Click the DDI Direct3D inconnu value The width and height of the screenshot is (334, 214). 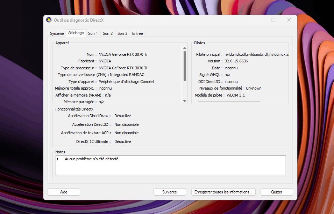point(231,82)
